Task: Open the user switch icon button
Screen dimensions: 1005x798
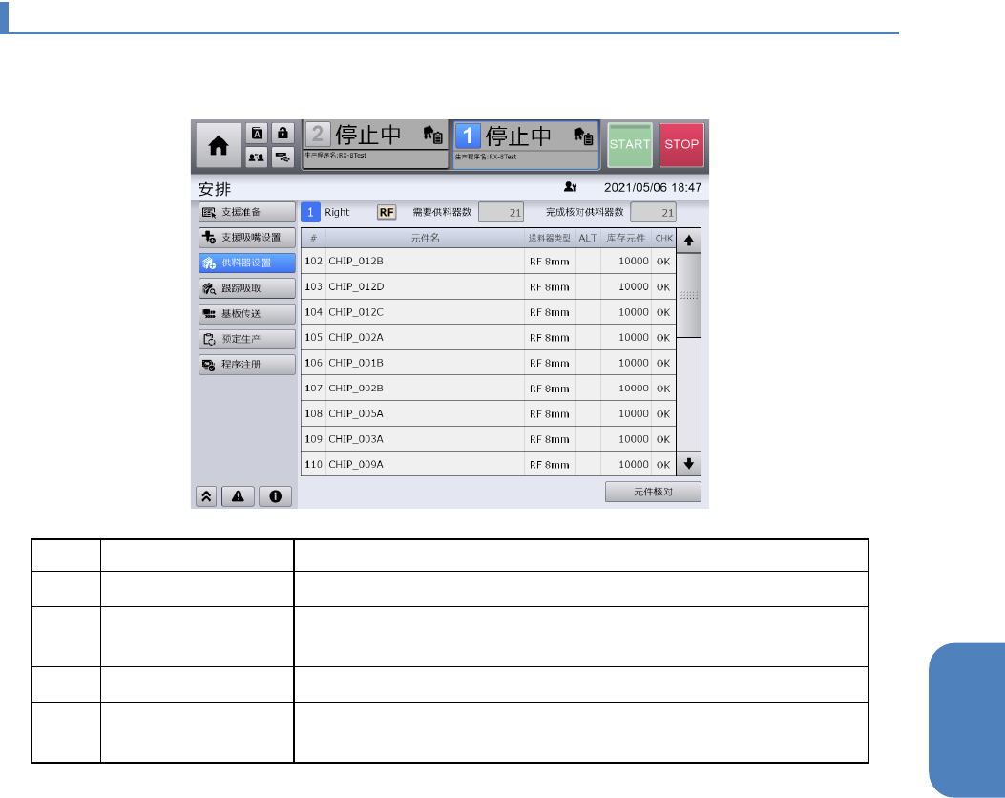Action: coord(257,157)
